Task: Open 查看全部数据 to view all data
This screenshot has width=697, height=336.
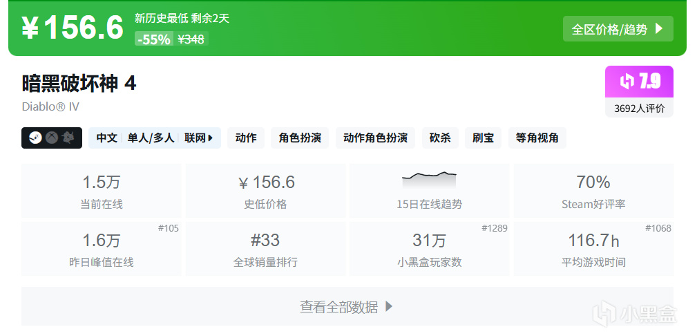Action: coord(347,306)
